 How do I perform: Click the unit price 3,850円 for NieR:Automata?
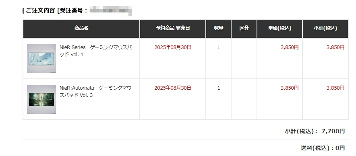click(x=290, y=88)
